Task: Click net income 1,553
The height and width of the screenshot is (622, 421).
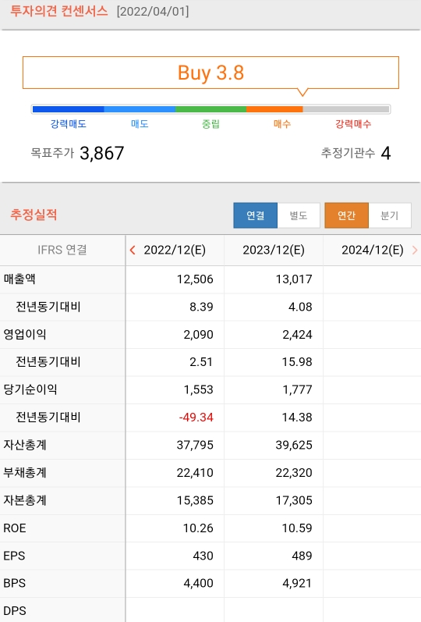Action: [x=198, y=390]
